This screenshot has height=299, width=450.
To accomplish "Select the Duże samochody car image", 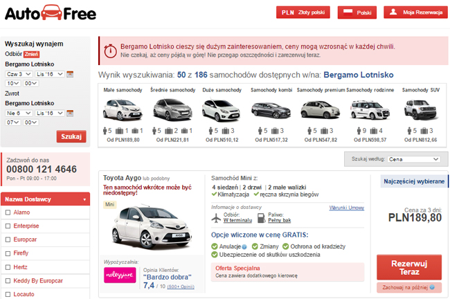I will point(221,110).
